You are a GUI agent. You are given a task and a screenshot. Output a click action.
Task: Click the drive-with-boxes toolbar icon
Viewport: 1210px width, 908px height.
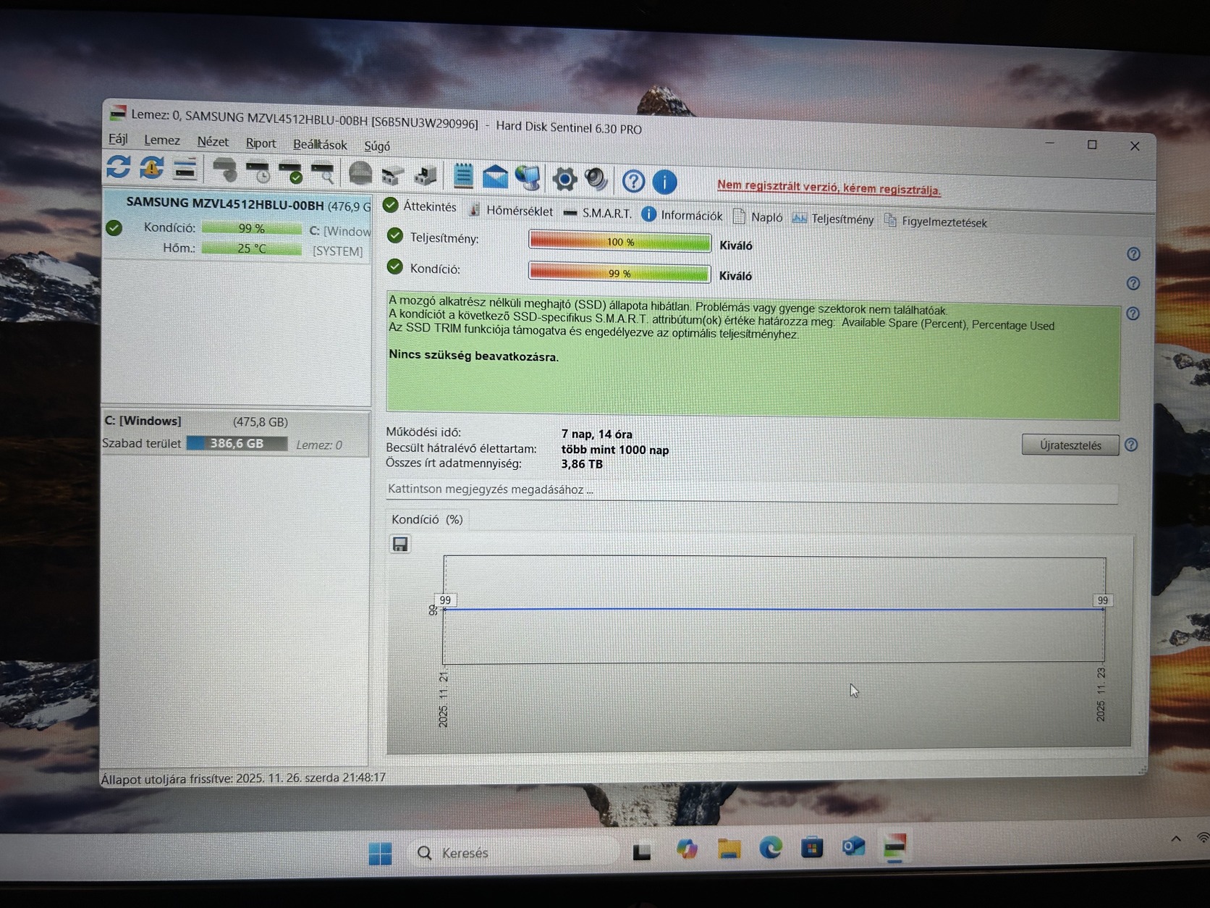(x=392, y=175)
